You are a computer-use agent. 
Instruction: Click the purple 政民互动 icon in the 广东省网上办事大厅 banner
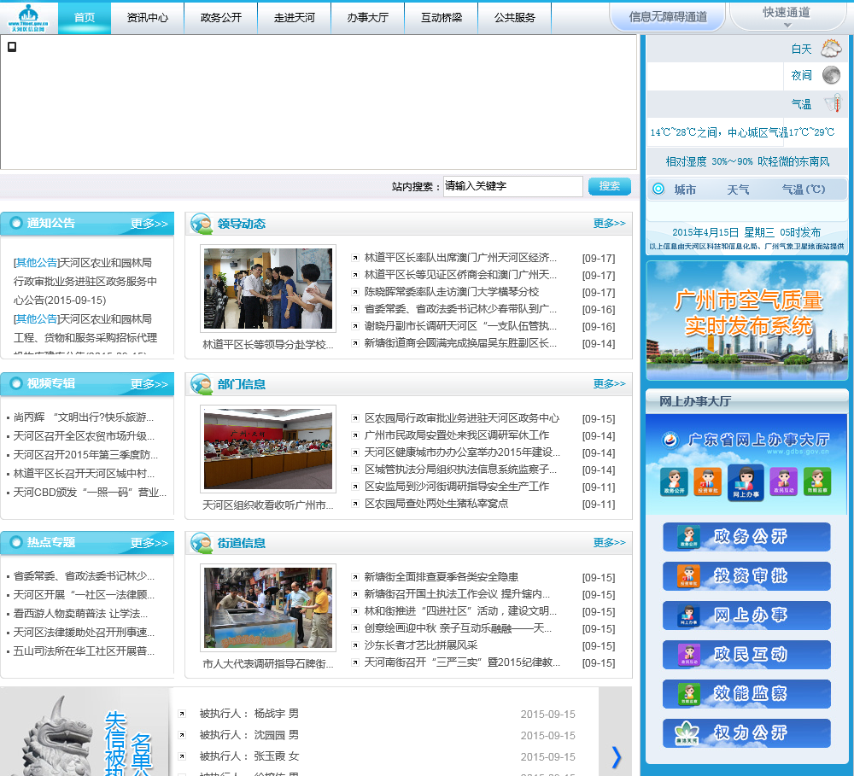[783, 482]
